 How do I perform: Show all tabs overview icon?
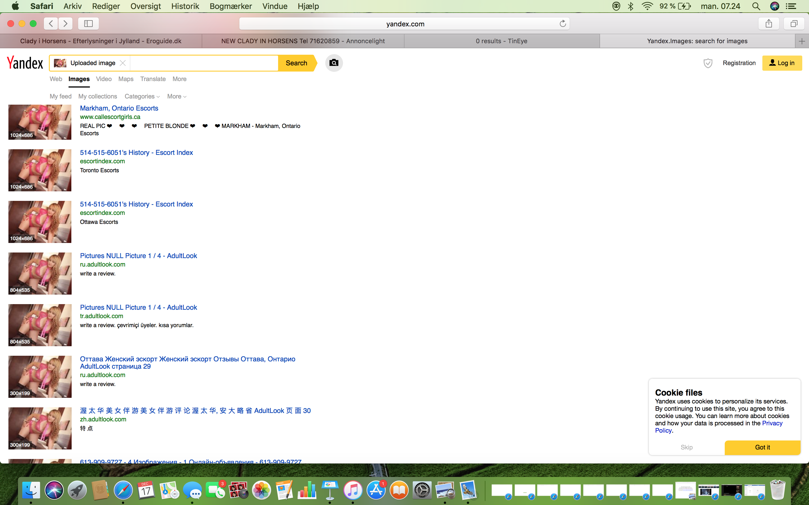tap(794, 24)
